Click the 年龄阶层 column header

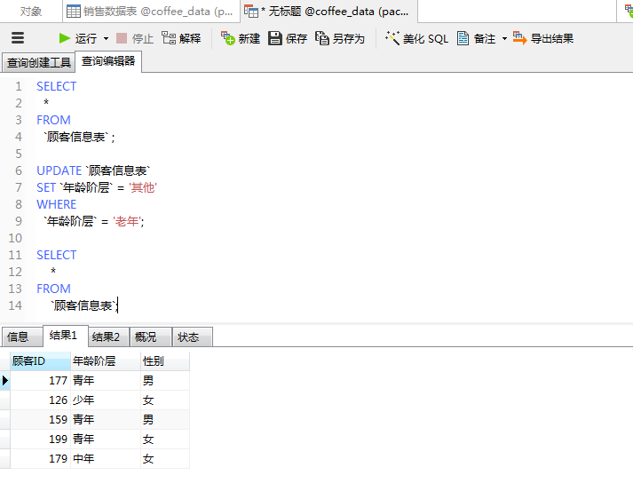click(106, 361)
